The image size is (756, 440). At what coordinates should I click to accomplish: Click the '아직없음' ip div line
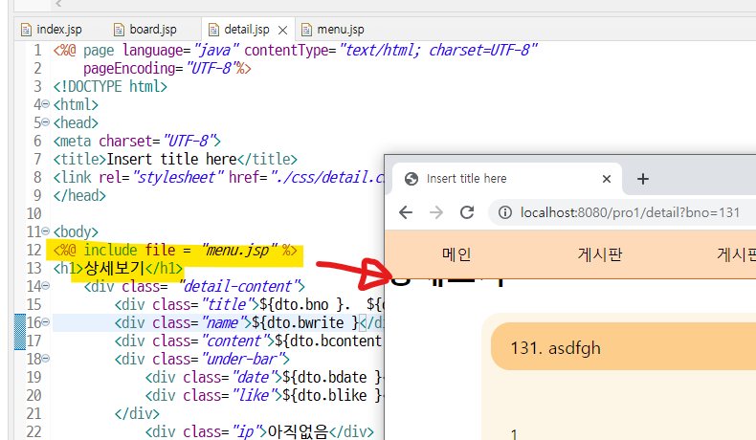tap(259, 431)
